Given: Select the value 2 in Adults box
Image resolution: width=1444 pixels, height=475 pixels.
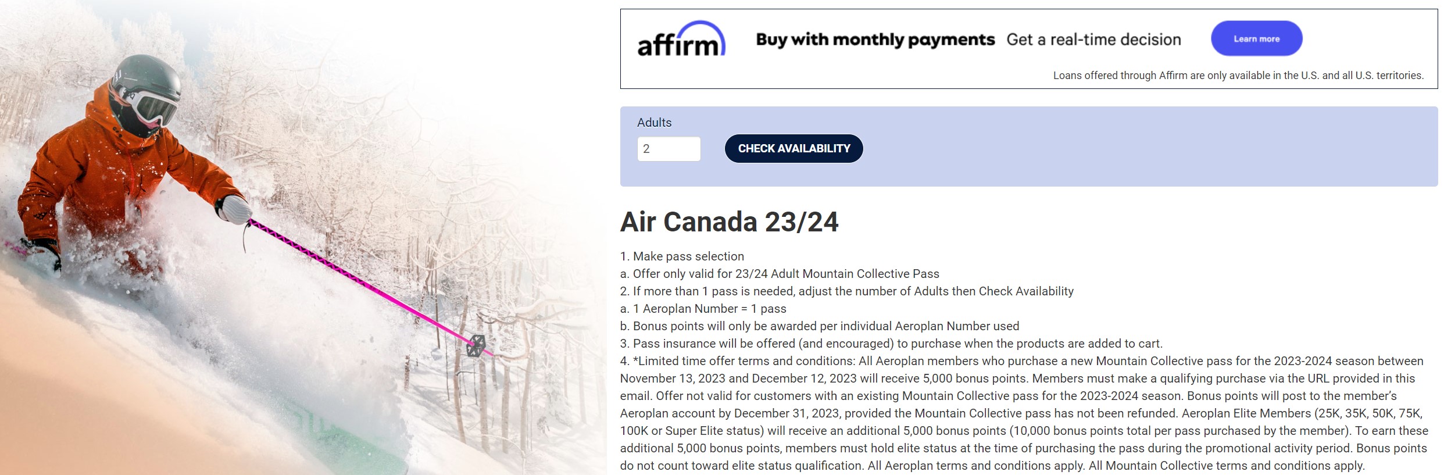Looking at the screenshot, I should (x=645, y=149).
